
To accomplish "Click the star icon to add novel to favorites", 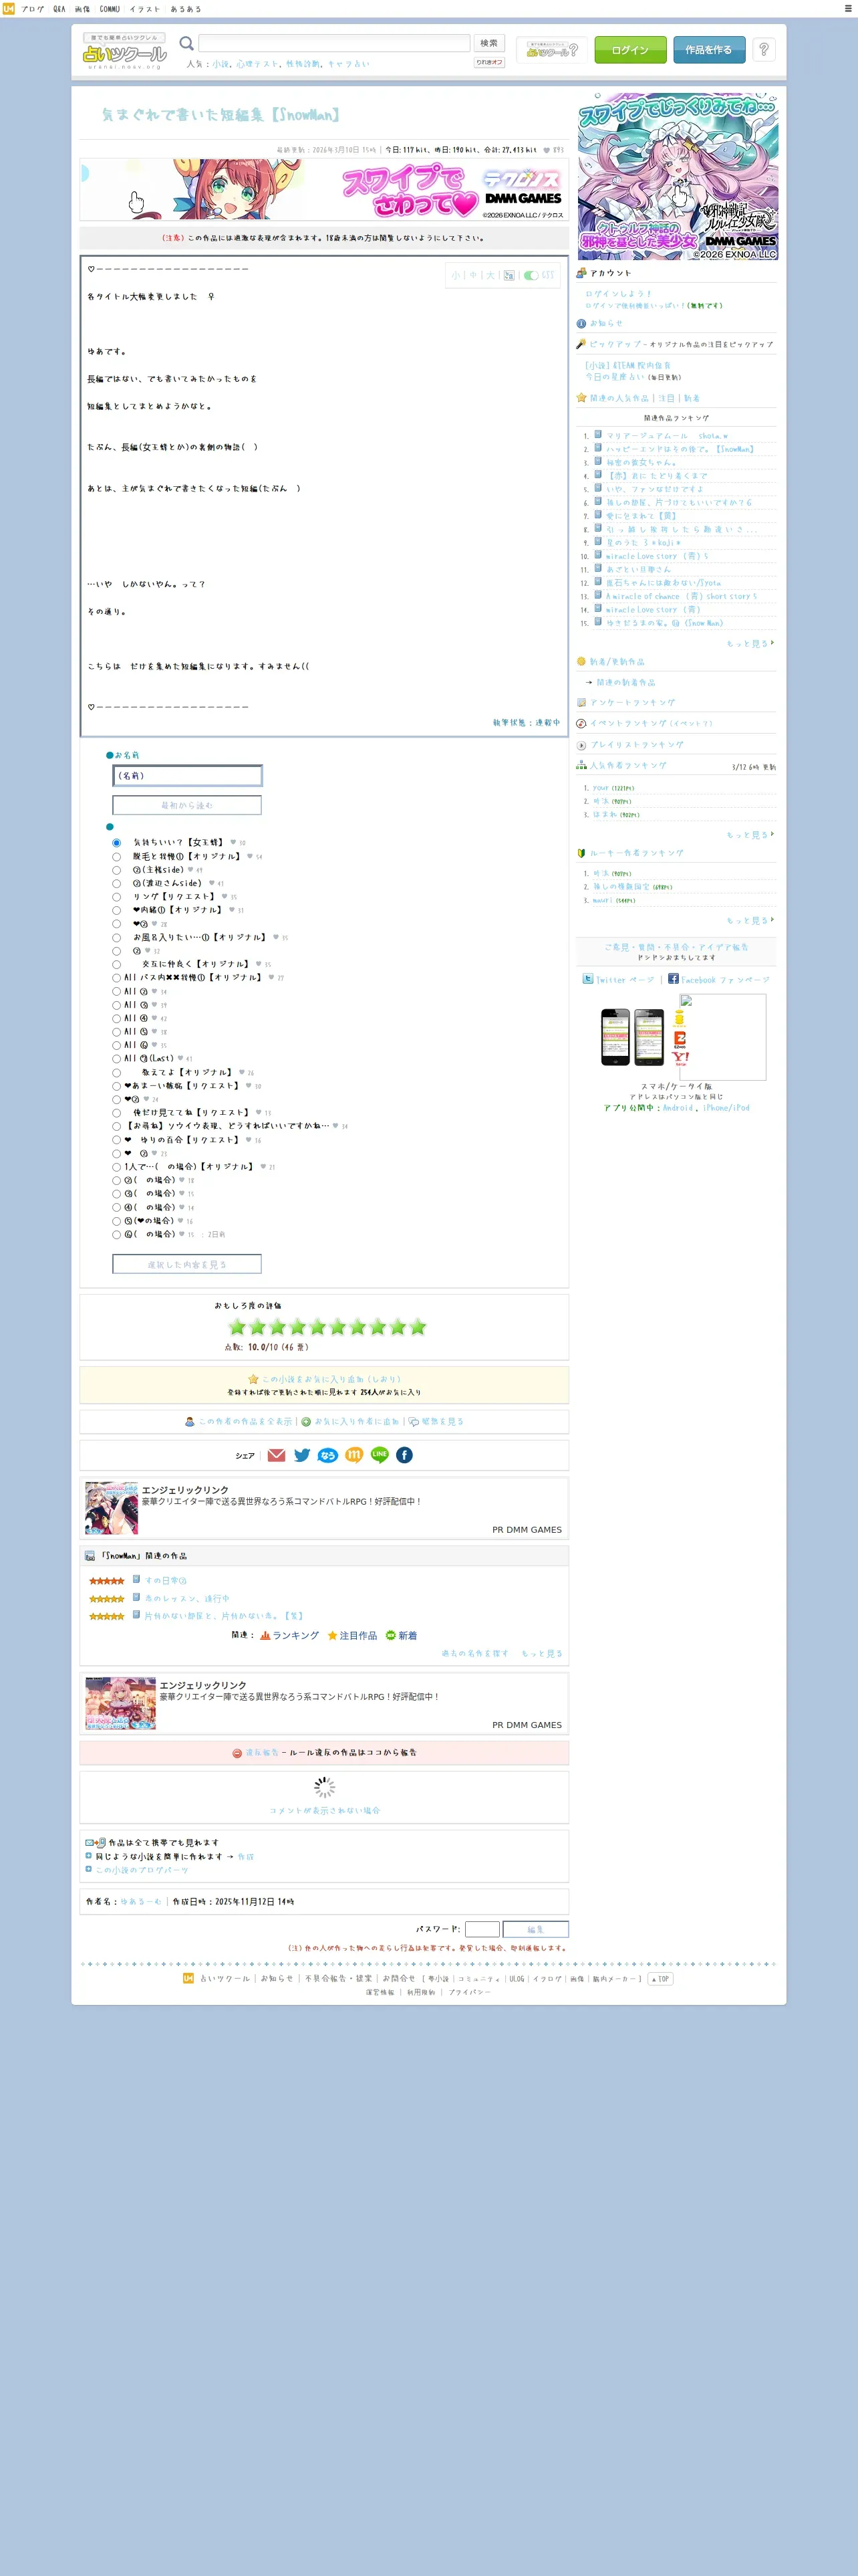I will point(254,1379).
